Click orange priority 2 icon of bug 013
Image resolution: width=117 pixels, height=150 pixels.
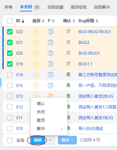[51, 96]
